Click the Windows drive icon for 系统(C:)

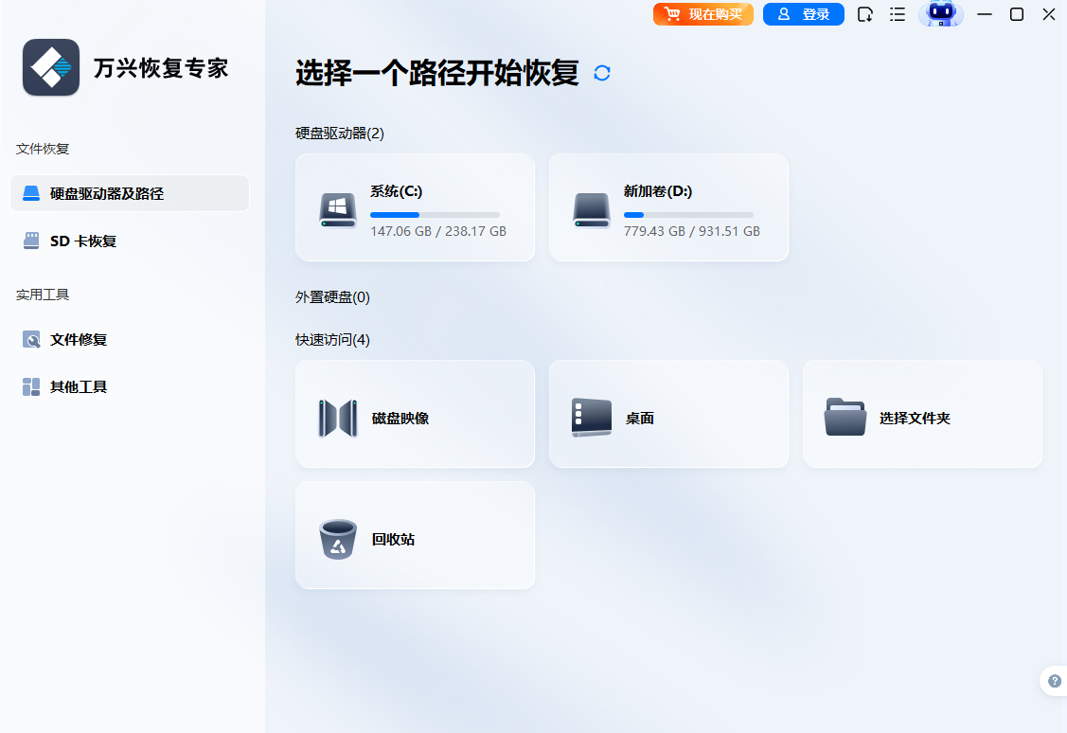(338, 209)
